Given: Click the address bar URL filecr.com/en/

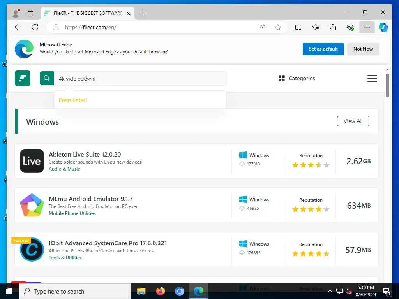Looking at the screenshot, I should [90, 28].
